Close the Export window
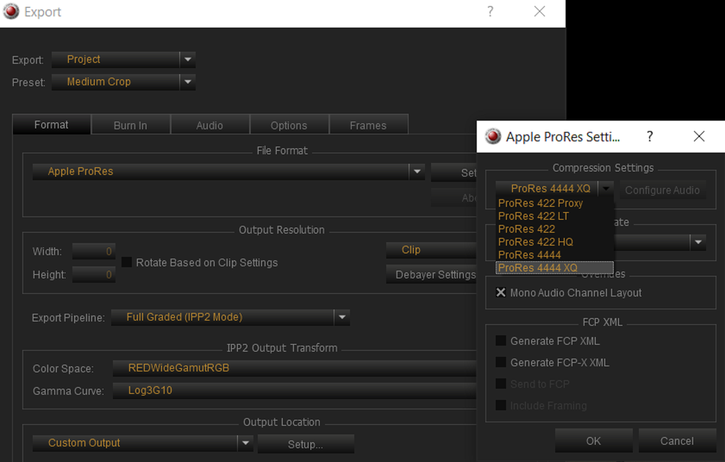The width and height of the screenshot is (725, 462). tap(540, 12)
